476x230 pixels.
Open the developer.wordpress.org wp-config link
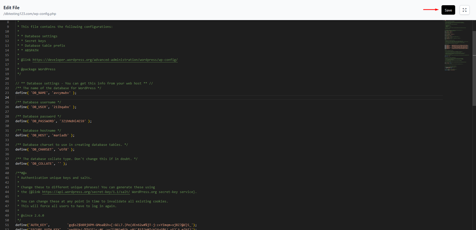(x=105, y=60)
